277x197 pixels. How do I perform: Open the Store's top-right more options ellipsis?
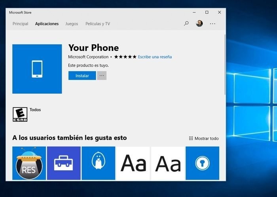(x=212, y=24)
